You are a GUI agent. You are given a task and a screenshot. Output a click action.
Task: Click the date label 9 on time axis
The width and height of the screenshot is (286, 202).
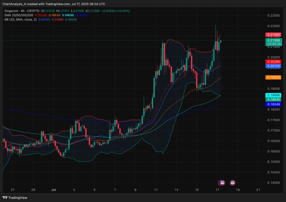tap(135, 190)
